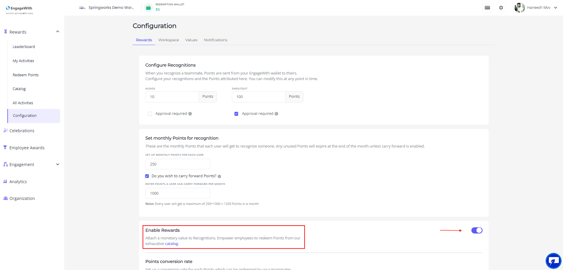Click Haneesh Mvv profile avatar
This screenshot has height=270, width=563.
[x=519, y=8]
